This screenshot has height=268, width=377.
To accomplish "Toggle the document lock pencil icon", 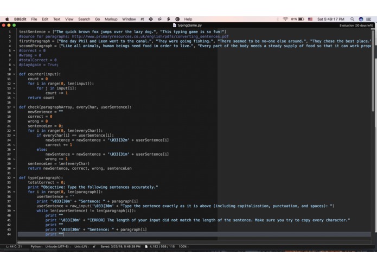I will (x=94, y=246).
